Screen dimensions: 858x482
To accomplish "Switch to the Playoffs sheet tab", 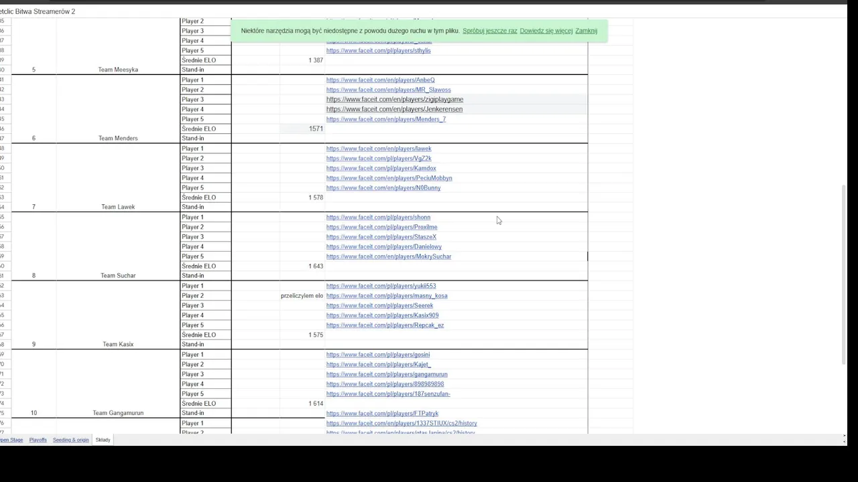I will point(38,440).
